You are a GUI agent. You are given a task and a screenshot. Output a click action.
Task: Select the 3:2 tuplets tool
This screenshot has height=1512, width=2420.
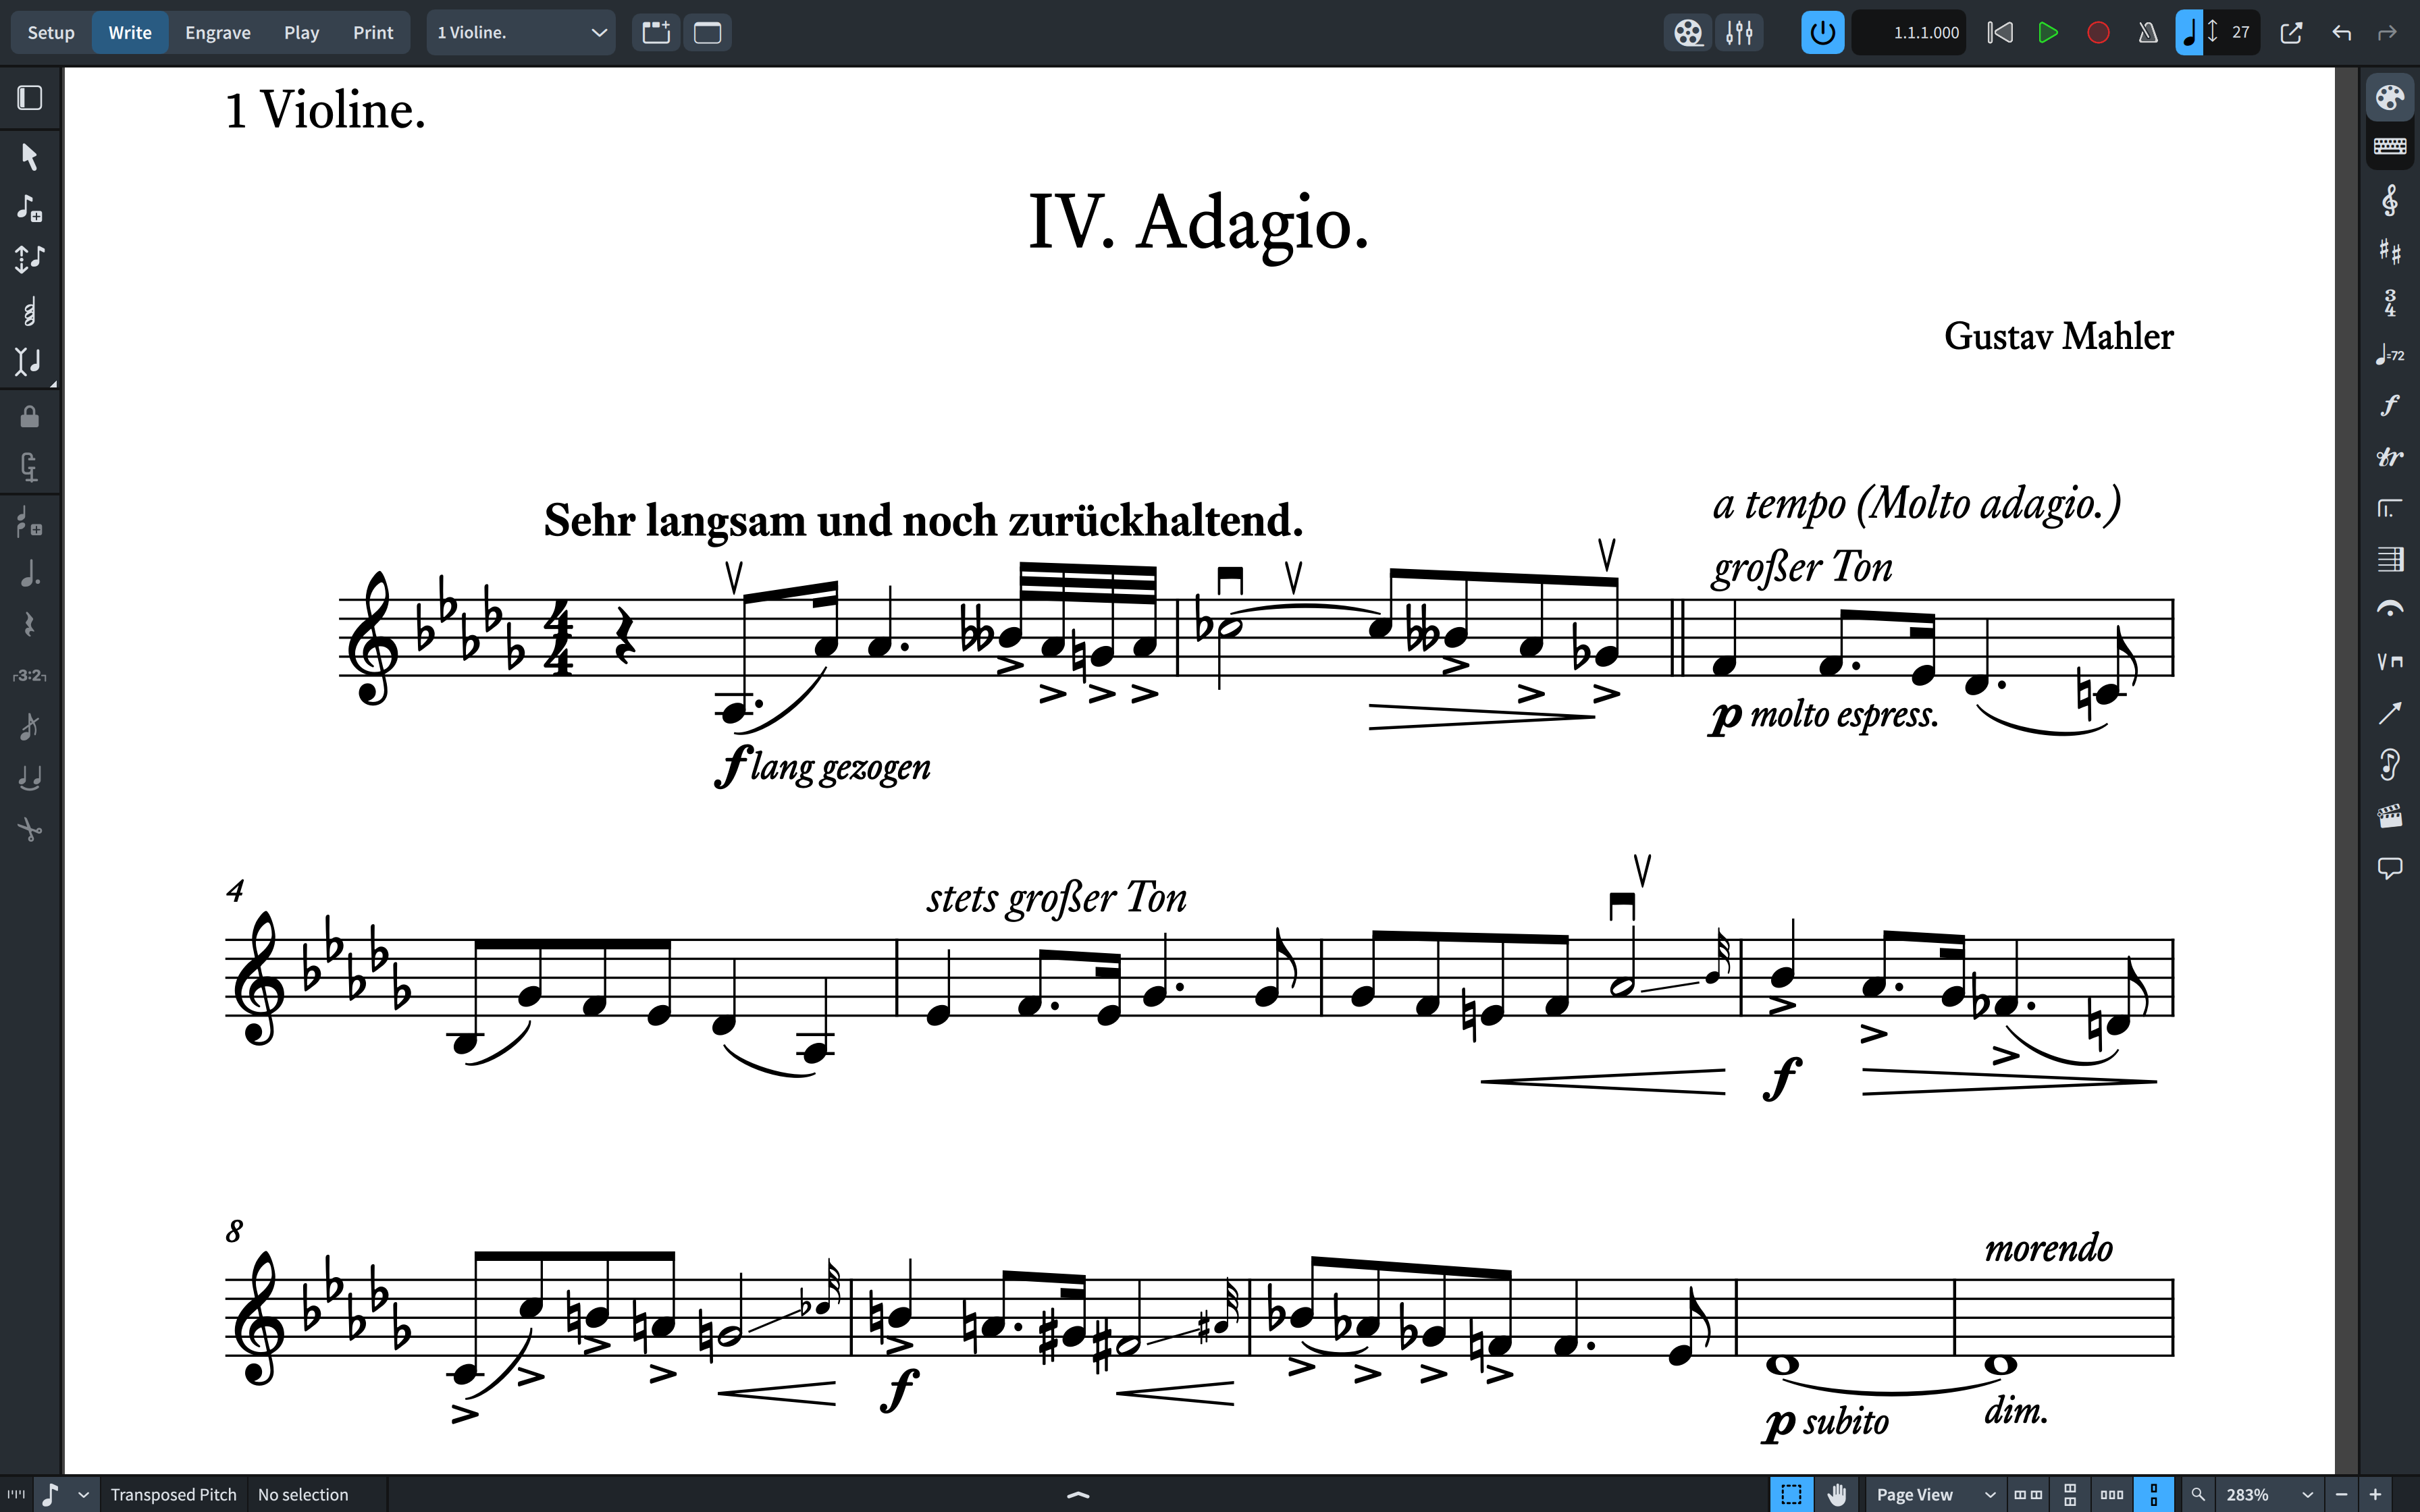tap(30, 676)
